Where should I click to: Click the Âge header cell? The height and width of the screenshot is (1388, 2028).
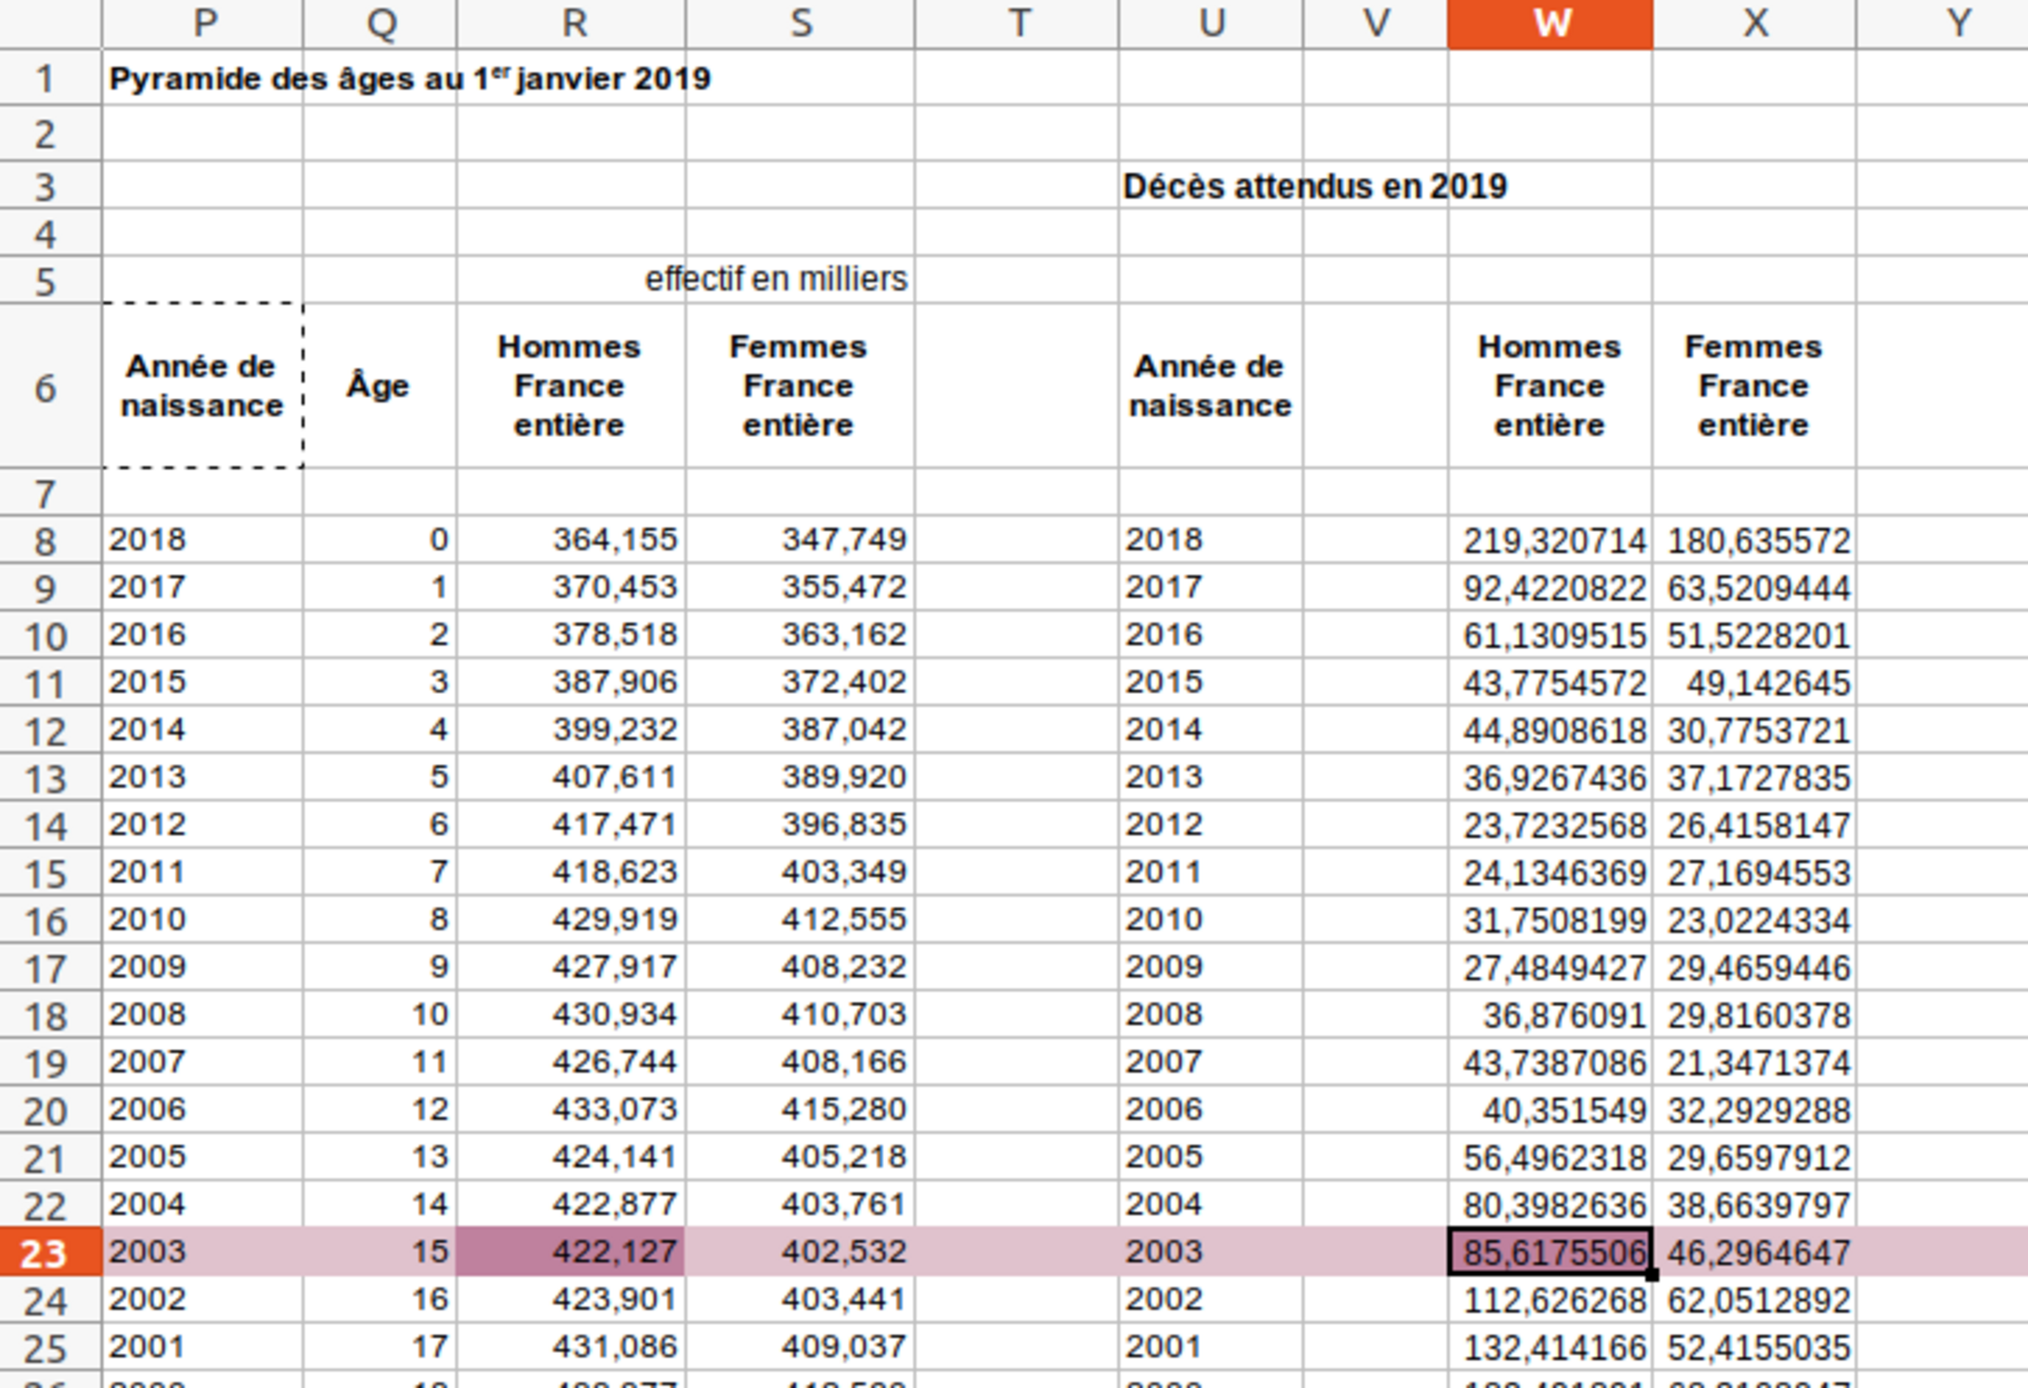378,386
